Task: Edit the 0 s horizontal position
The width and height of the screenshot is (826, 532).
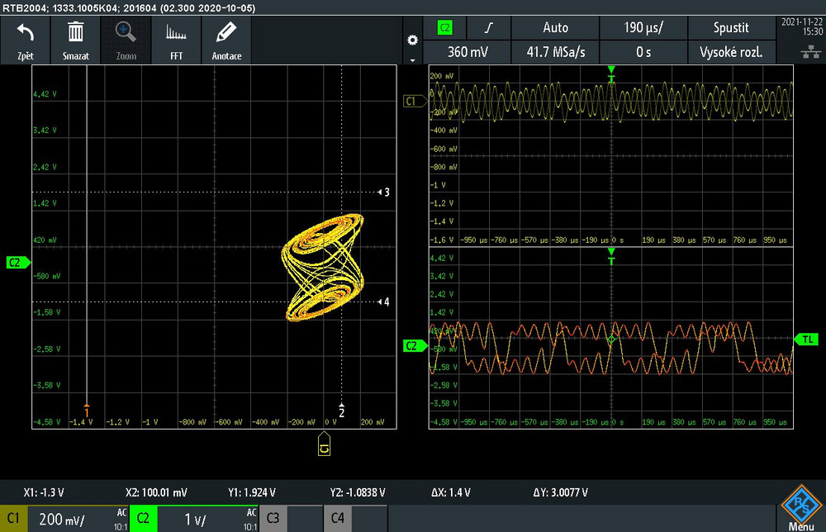Action: point(643,52)
